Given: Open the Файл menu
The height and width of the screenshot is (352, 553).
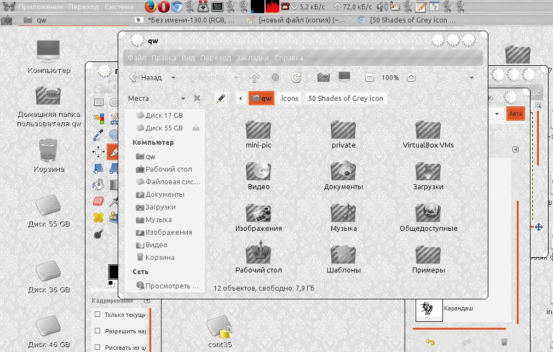Looking at the screenshot, I should (137, 58).
